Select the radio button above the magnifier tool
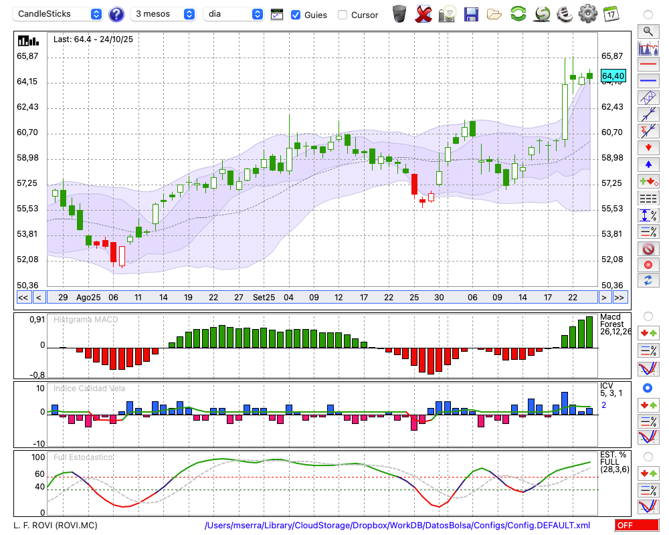This screenshot has width=669, height=535. click(x=648, y=15)
